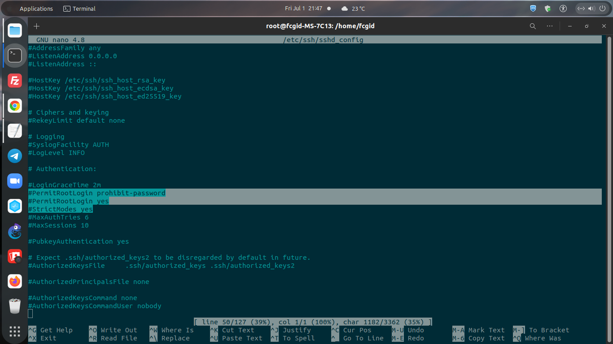Click the #PermitRootLogin prohibit-password line
Screen dimensions: 613x344
97,193
